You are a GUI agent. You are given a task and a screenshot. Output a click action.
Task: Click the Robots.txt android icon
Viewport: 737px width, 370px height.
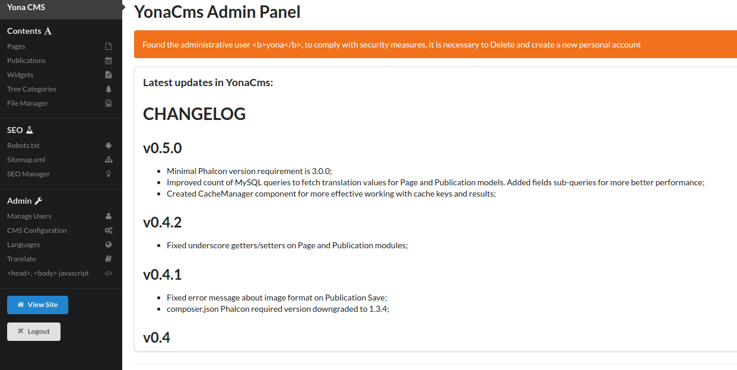(x=109, y=146)
